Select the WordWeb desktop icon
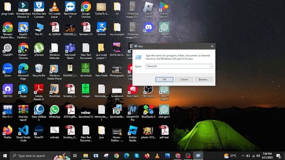Screen dimensions: 285x160 (54, 91)
